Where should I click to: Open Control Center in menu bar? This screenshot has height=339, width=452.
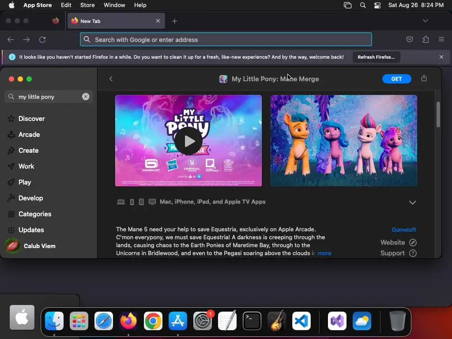[x=377, y=5]
